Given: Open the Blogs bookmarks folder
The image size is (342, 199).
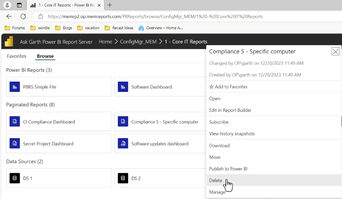Looking at the screenshot, I should pos(64,28).
